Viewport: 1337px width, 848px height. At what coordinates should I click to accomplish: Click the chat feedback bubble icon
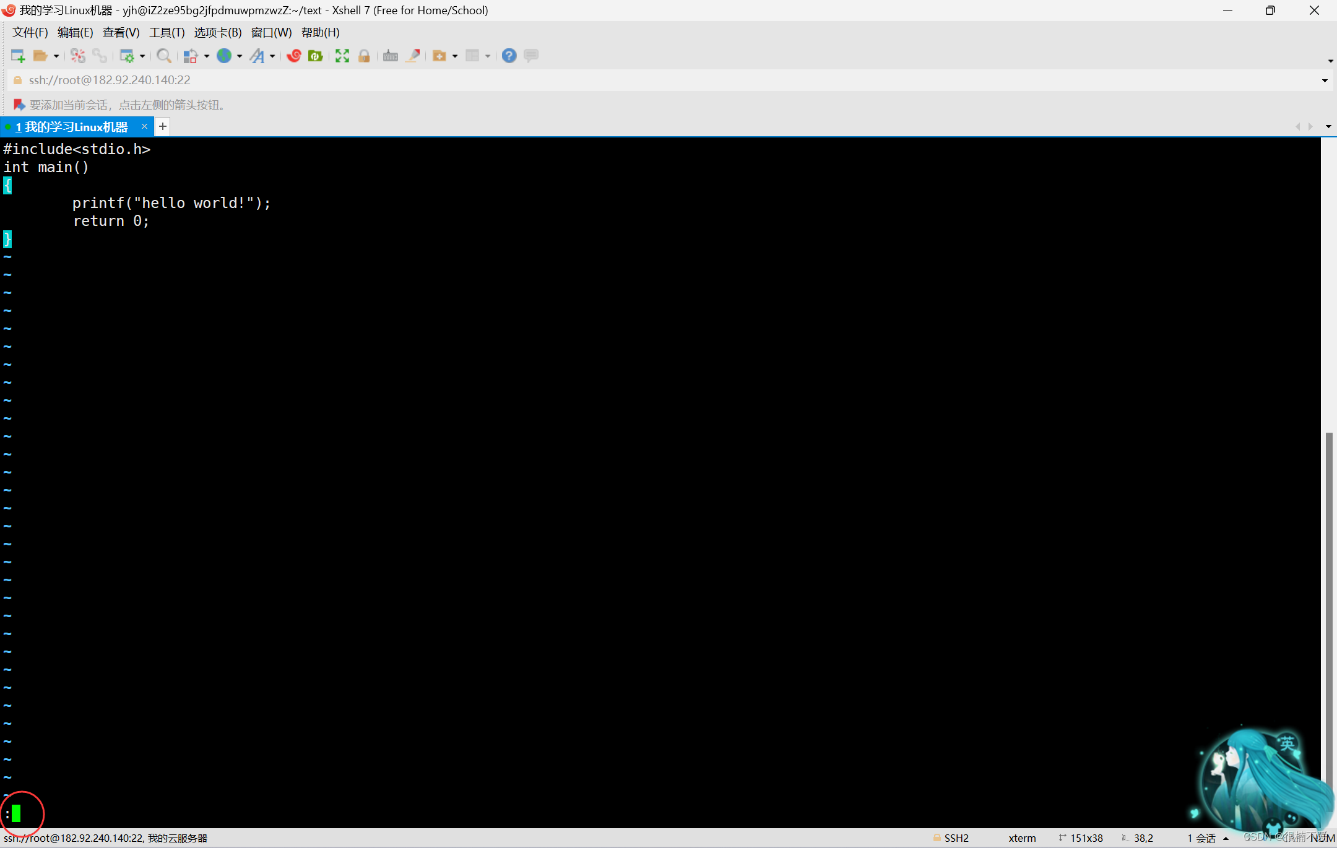pyautogui.click(x=531, y=56)
